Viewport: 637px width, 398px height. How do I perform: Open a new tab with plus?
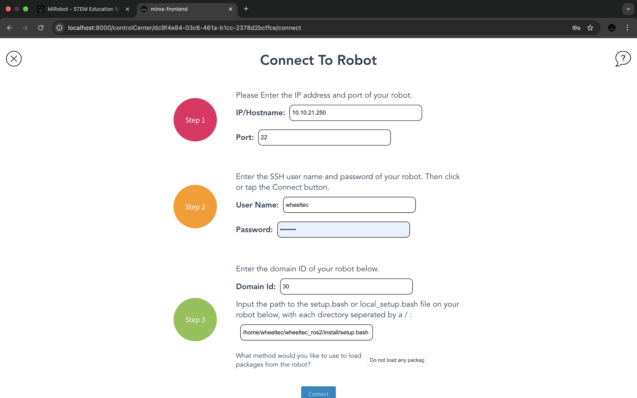pos(246,9)
